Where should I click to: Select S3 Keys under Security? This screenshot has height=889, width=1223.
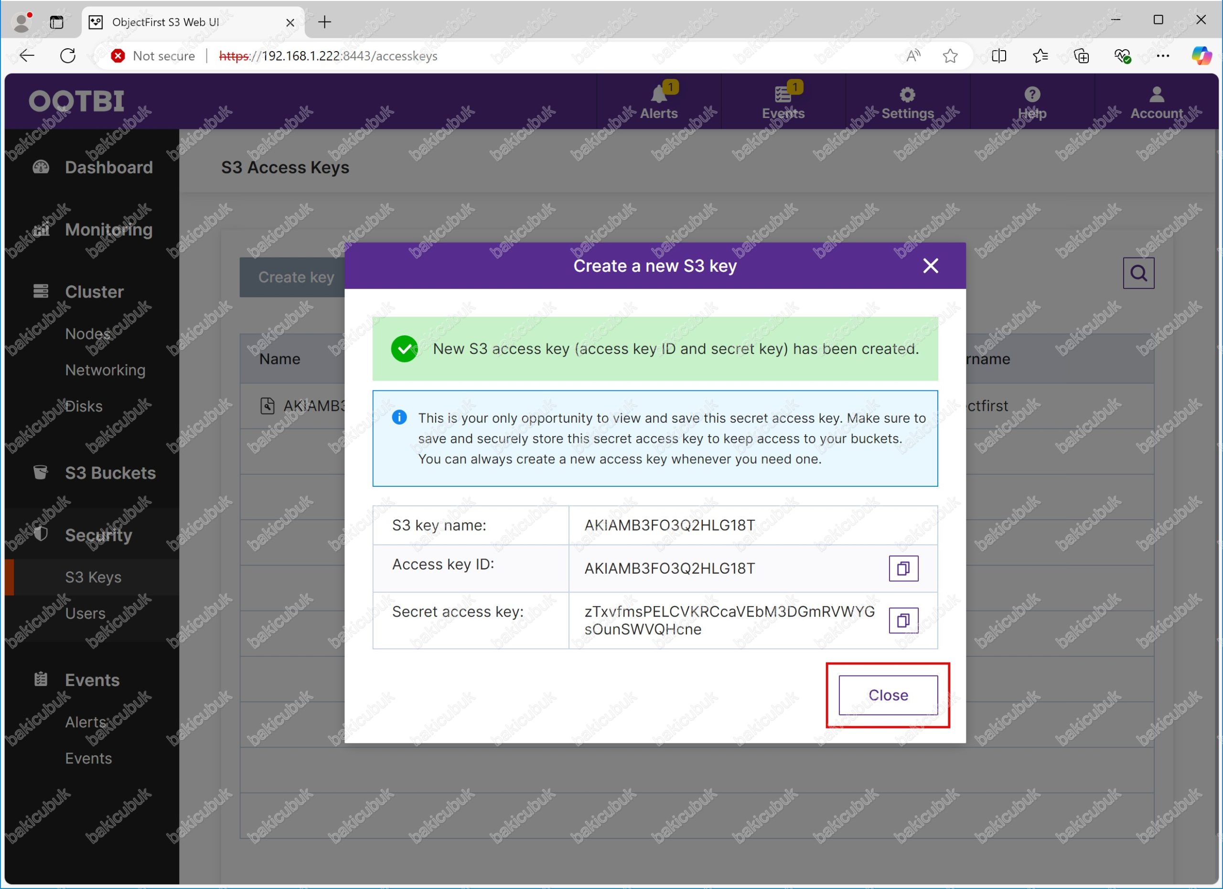(x=93, y=577)
